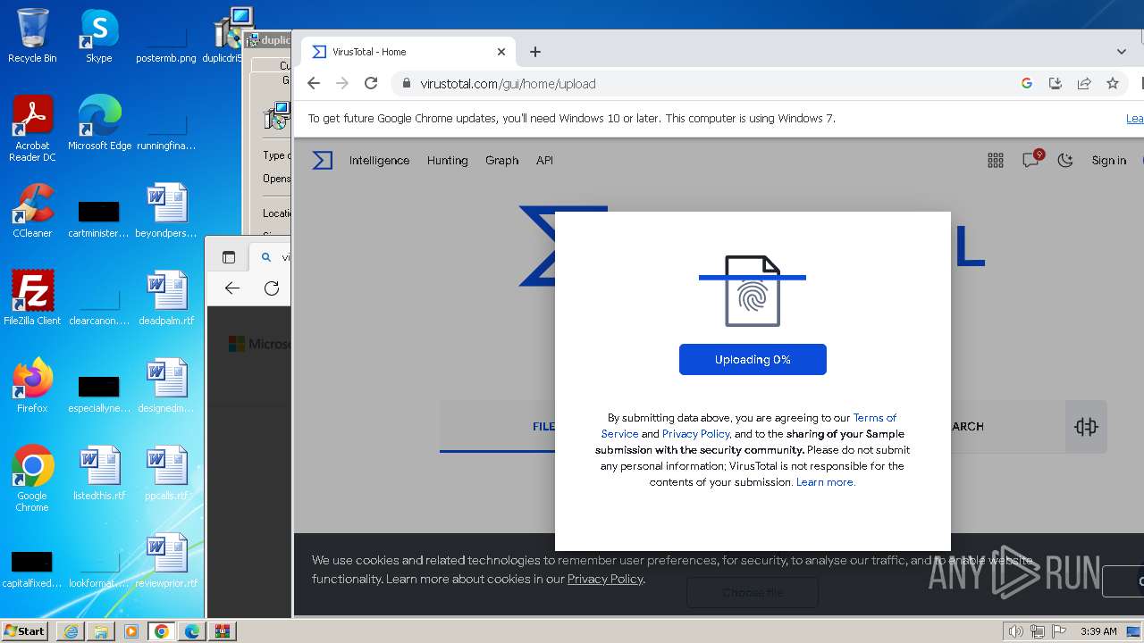Switch to Edge on taskbar
The image size is (1144, 643).
[192, 631]
